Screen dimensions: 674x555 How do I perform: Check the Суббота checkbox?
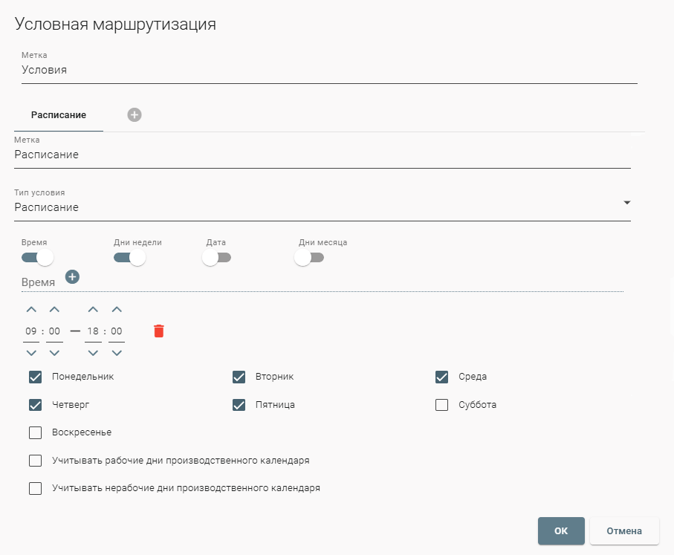(x=442, y=405)
